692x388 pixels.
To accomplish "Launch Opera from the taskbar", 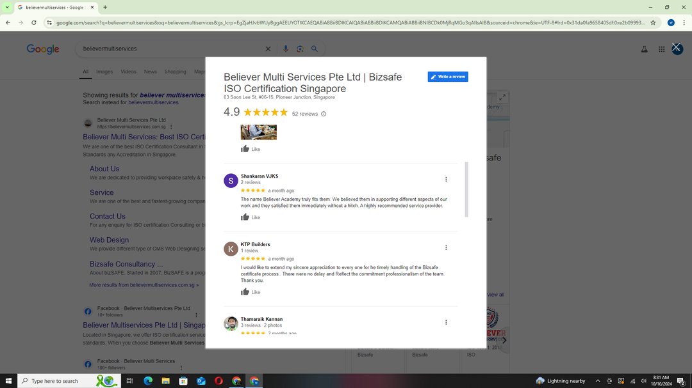I will click(x=218, y=381).
